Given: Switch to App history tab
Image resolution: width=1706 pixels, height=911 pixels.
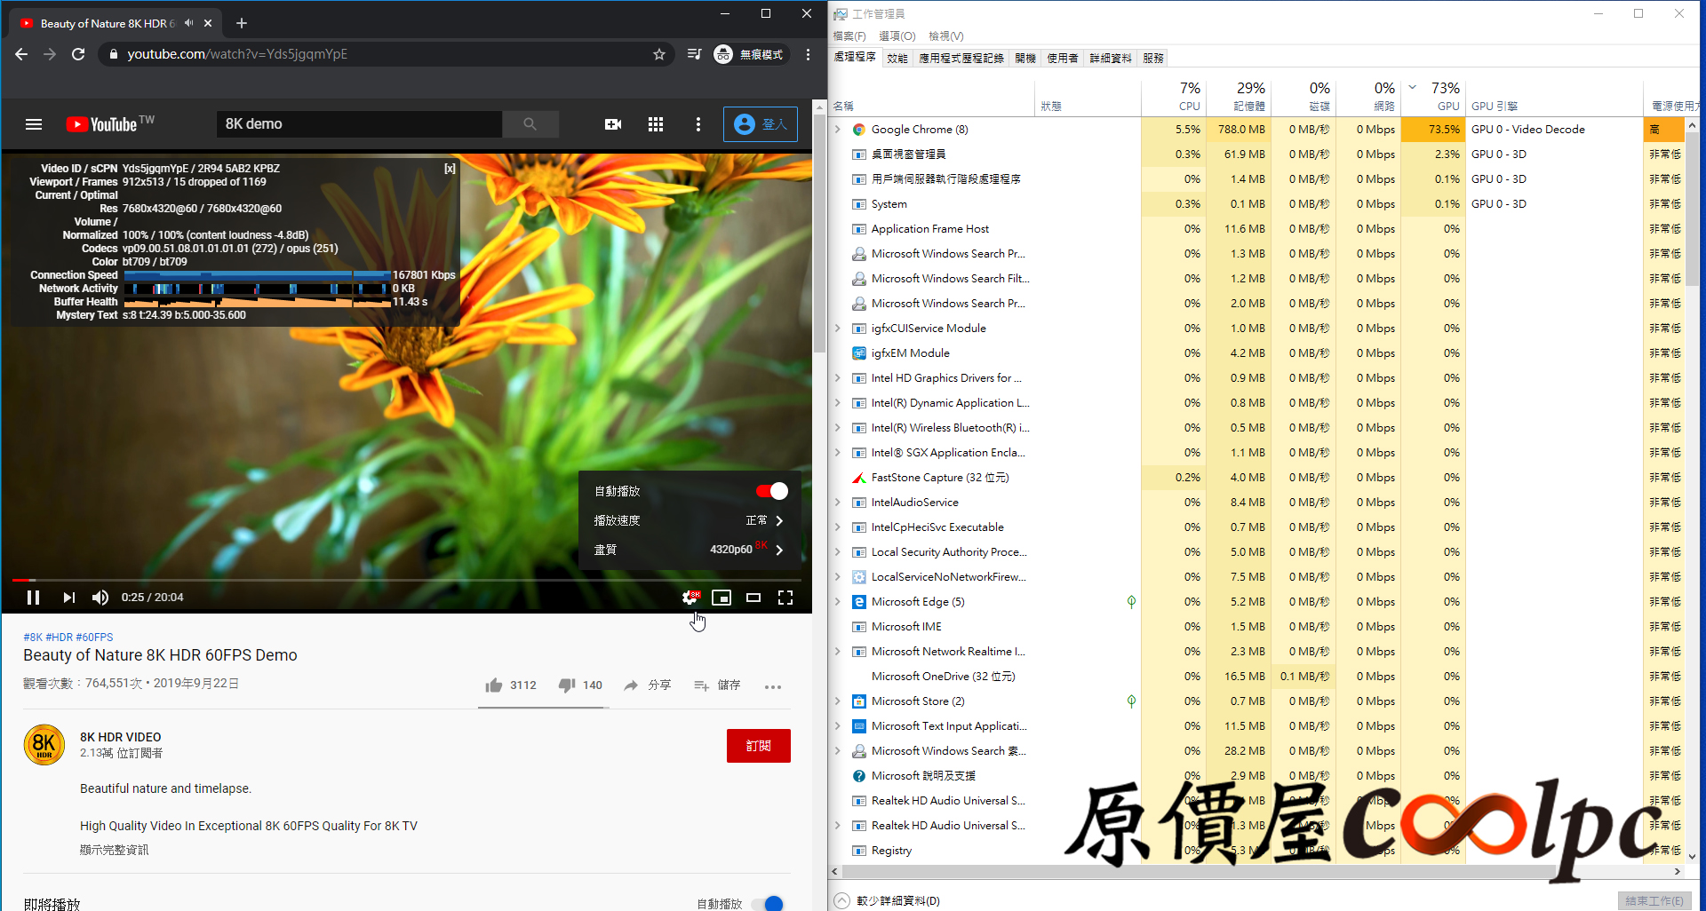Looking at the screenshot, I should (x=961, y=59).
